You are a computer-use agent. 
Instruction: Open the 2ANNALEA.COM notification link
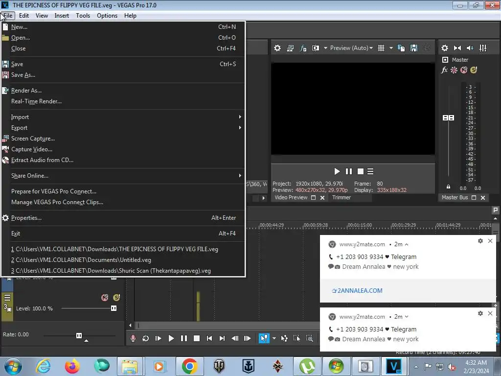click(357, 291)
